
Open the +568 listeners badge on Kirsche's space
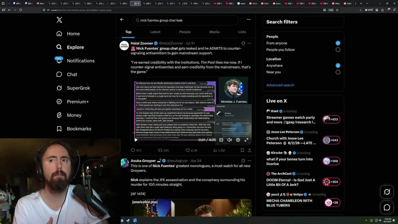pos(331,161)
